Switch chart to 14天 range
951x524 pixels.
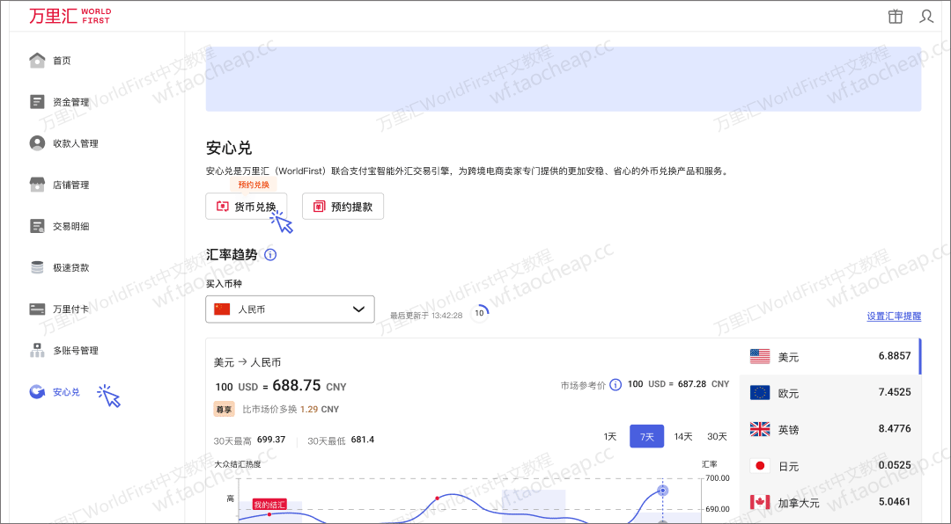click(x=683, y=436)
